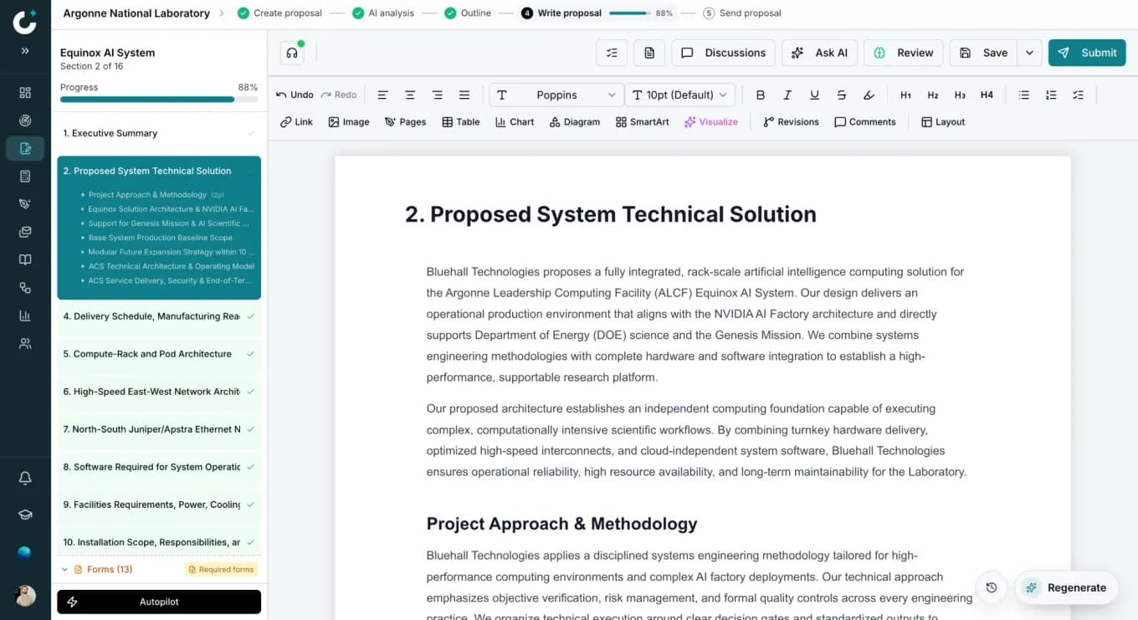The height and width of the screenshot is (620, 1138).
Task: Open the Poppins font dropdown
Action: [x=556, y=95]
